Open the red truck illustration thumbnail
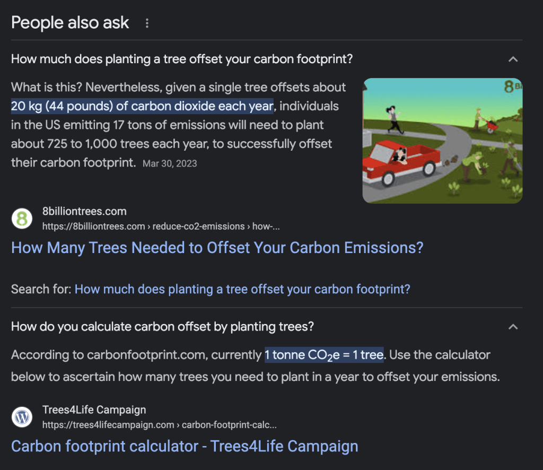 442,141
